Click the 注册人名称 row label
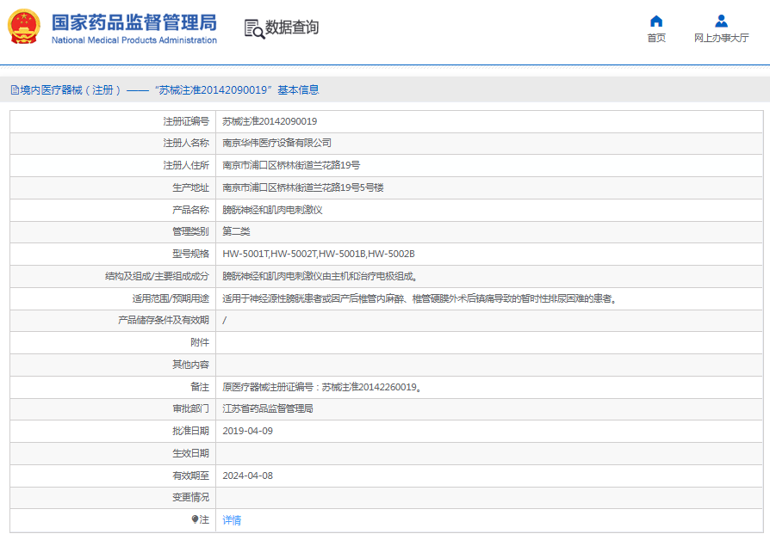The image size is (770, 540). [186, 143]
